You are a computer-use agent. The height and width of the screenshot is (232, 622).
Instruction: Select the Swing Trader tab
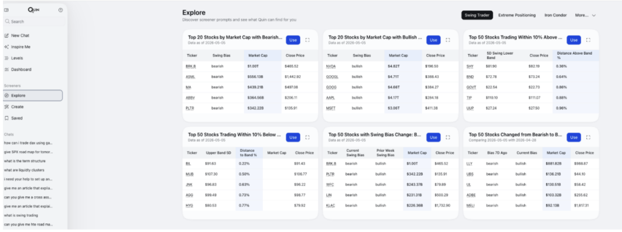[477, 15]
